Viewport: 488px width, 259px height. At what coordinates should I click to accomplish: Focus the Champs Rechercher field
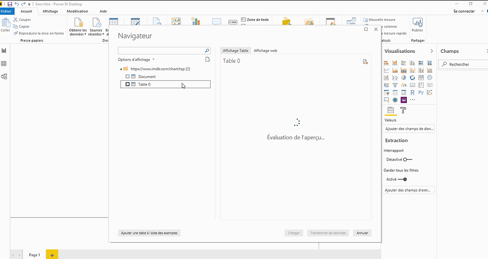(x=464, y=64)
